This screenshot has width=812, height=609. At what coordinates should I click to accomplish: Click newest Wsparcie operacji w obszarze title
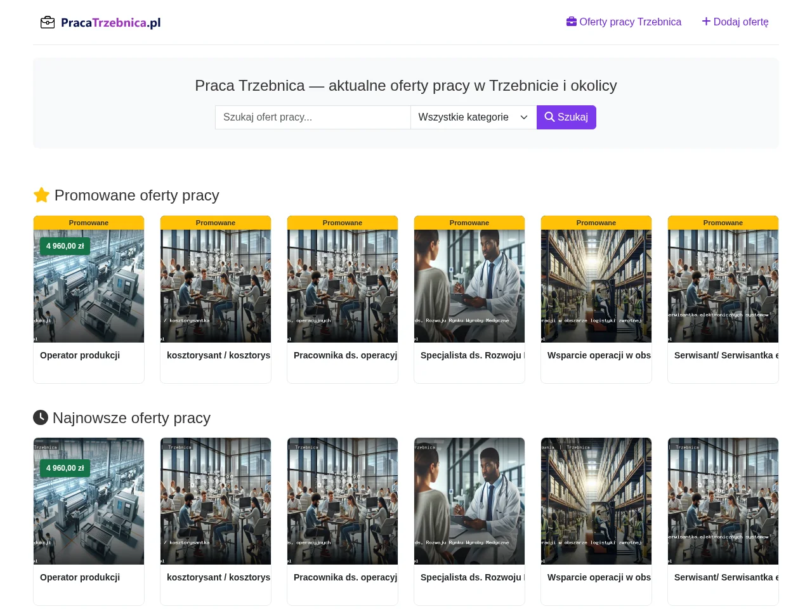tap(599, 577)
